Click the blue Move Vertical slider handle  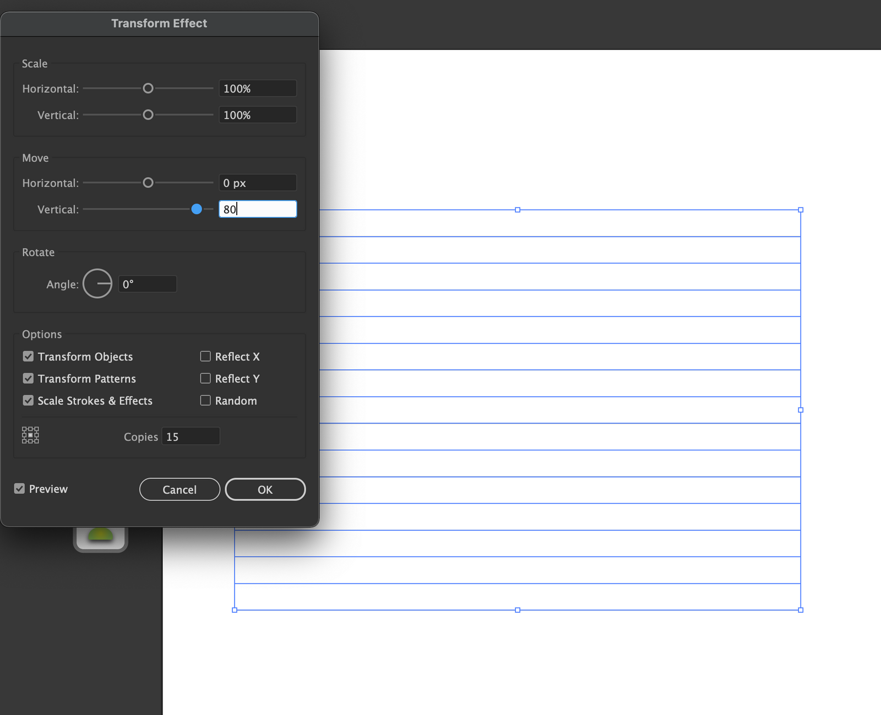point(197,209)
